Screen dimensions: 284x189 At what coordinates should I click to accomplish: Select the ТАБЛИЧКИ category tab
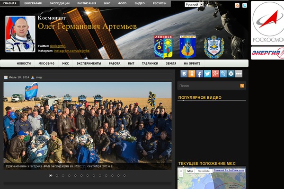click(150, 63)
